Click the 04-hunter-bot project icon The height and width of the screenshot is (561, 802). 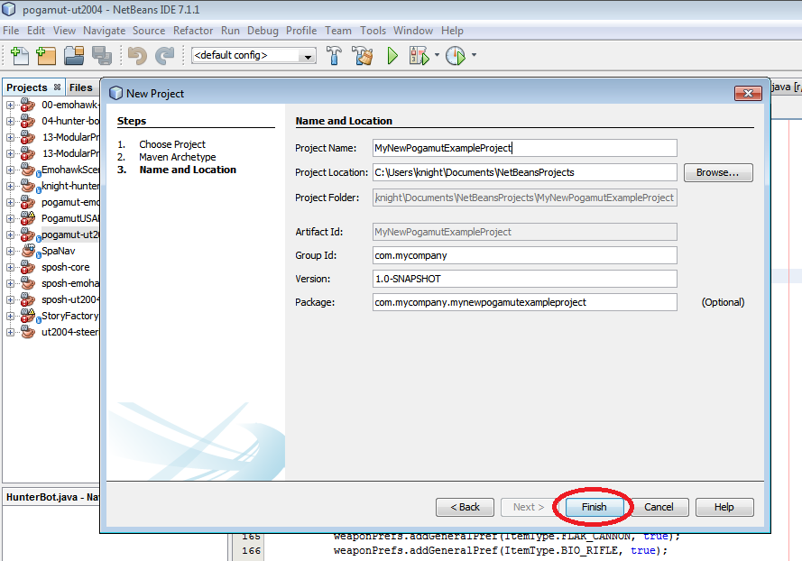tap(28, 121)
